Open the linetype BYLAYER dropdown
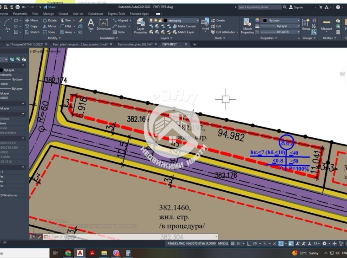 281,32
